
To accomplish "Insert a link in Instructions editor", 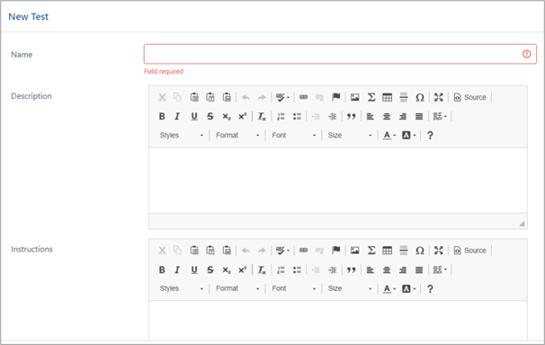I will (x=303, y=251).
